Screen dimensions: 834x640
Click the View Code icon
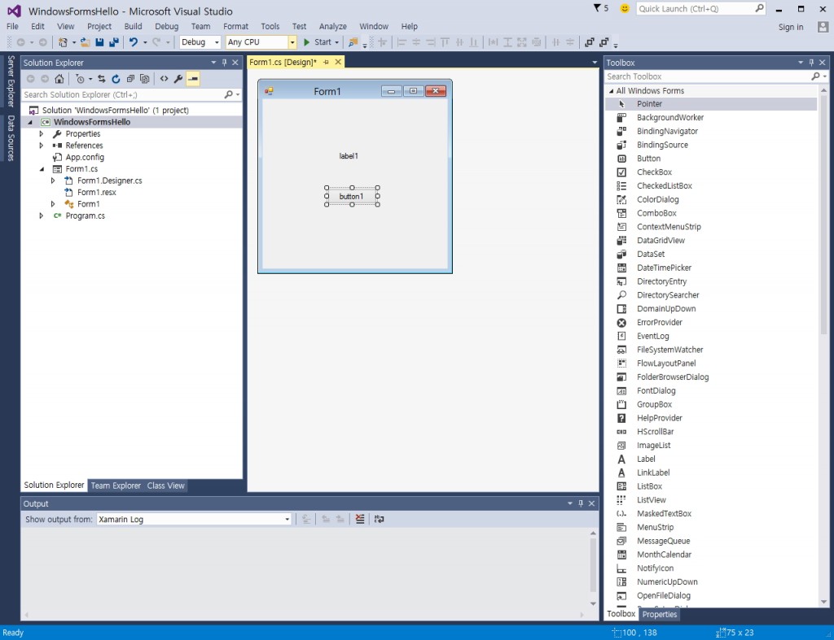[164, 79]
